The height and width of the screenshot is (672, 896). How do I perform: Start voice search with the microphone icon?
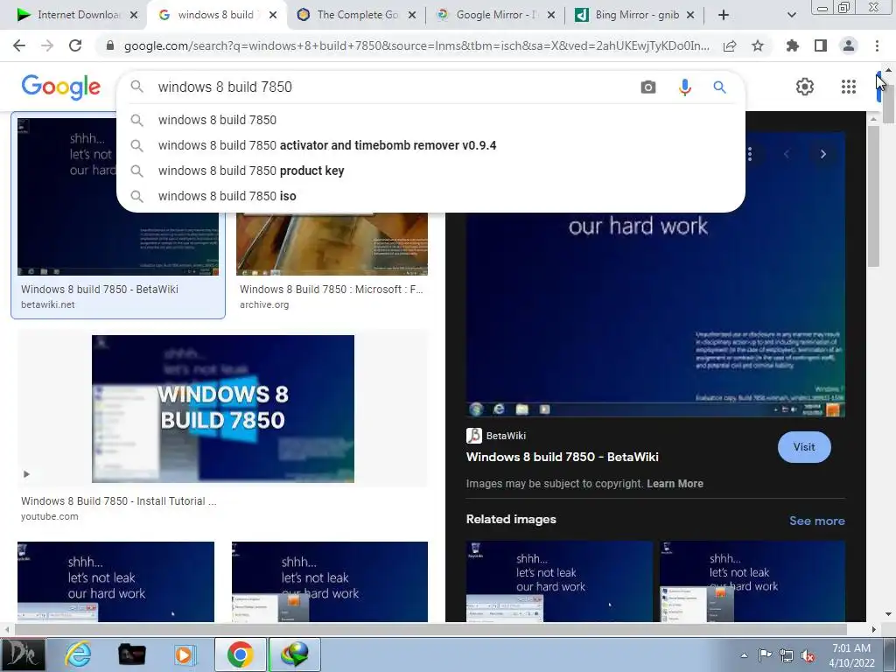[x=684, y=87]
